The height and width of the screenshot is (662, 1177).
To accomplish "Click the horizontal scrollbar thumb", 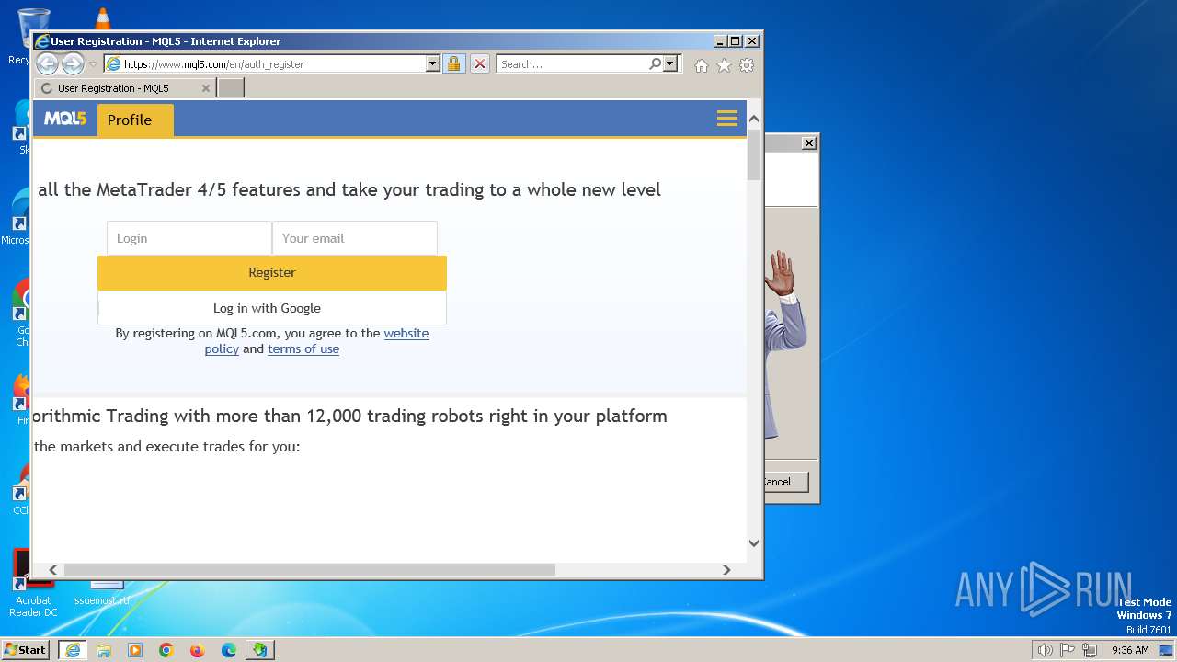I will pos(309,570).
